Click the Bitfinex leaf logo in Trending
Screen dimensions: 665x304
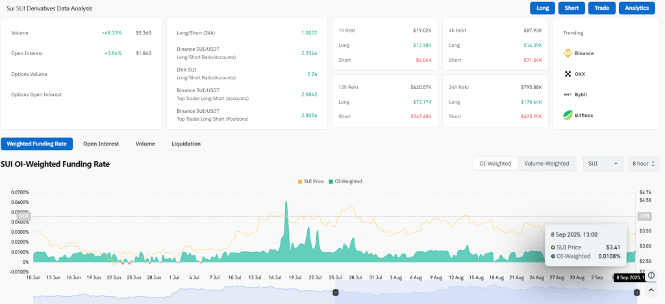pos(567,116)
